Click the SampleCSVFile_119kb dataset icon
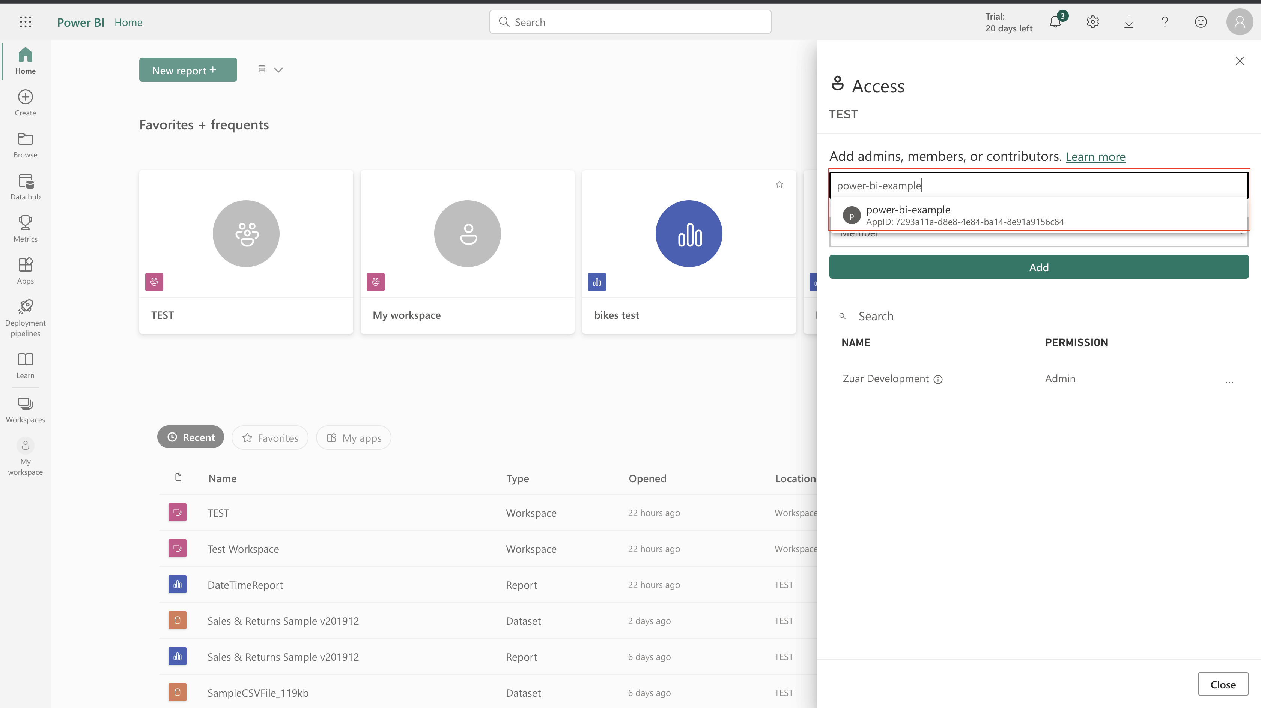 pyautogui.click(x=177, y=692)
